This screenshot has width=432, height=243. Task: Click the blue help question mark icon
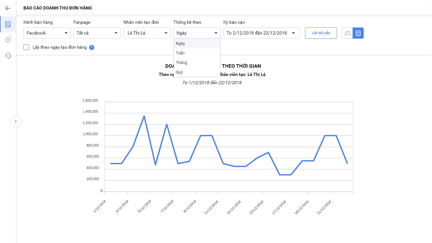[92, 47]
